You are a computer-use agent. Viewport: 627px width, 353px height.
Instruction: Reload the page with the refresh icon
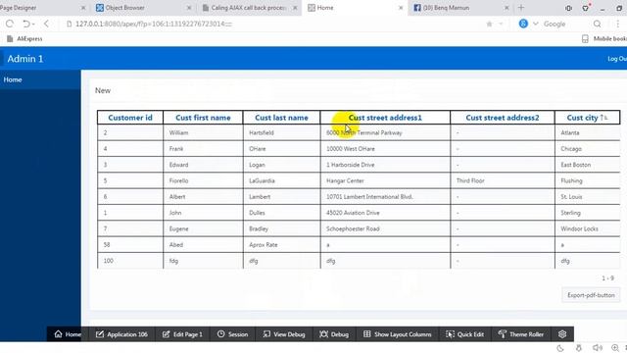pos(10,24)
